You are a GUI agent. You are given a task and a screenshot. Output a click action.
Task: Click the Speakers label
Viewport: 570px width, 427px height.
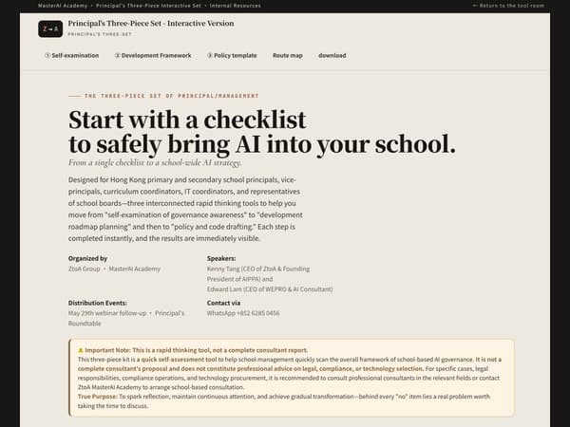[221, 258]
